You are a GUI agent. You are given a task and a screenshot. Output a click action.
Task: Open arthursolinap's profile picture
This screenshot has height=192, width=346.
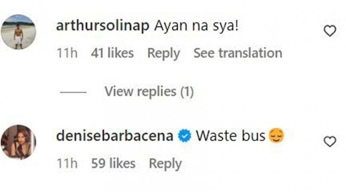[18, 32]
